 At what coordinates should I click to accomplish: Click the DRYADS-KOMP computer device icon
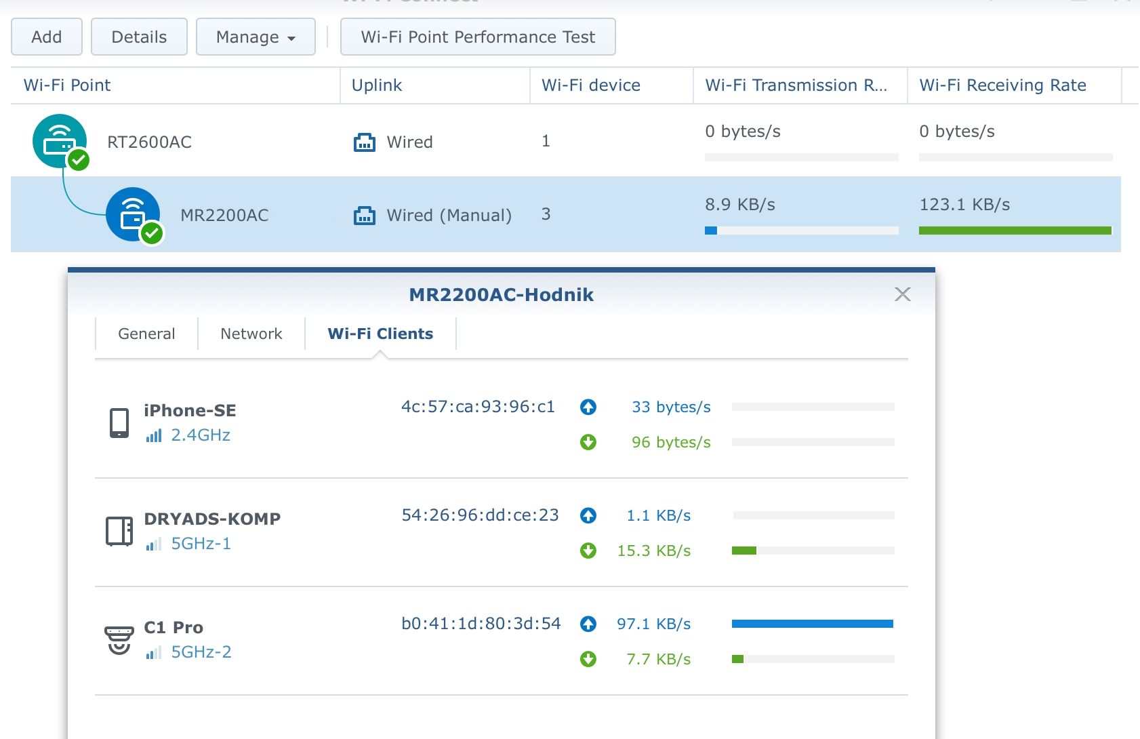click(119, 531)
